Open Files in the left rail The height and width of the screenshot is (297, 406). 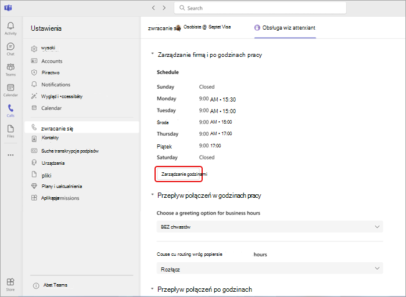(10, 131)
